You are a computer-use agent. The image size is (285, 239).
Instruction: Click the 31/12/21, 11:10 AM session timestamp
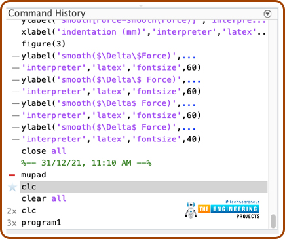86,163
